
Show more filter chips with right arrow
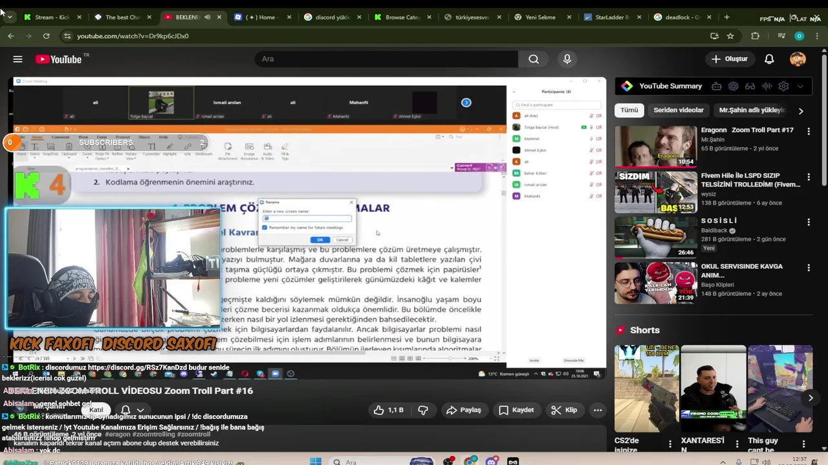pyautogui.click(x=801, y=111)
